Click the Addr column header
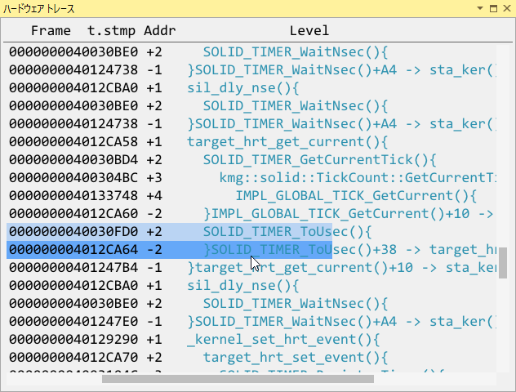516x392 pixels. tap(160, 31)
